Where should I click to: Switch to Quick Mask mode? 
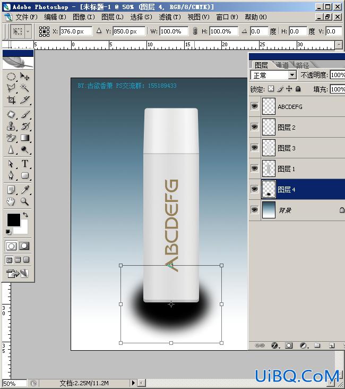coord(24,246)
